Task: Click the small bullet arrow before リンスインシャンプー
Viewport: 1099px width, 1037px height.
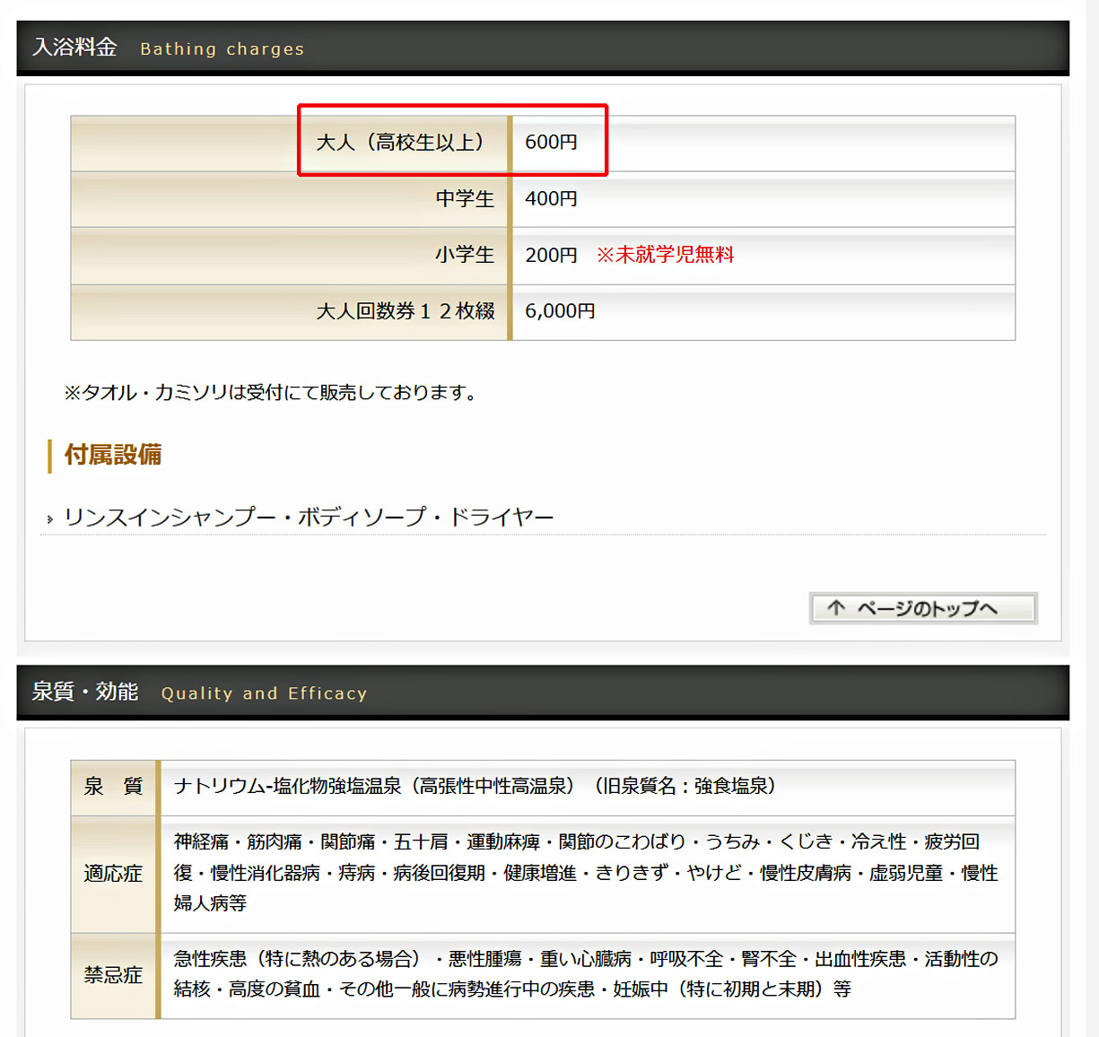Action: tap(50, 519)
